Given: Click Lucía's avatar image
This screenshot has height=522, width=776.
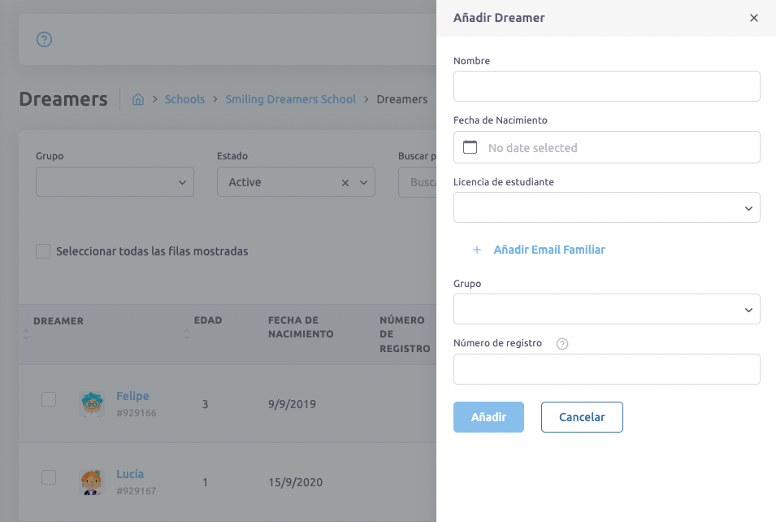Looking at the screenshot, I should click(92, 481).
